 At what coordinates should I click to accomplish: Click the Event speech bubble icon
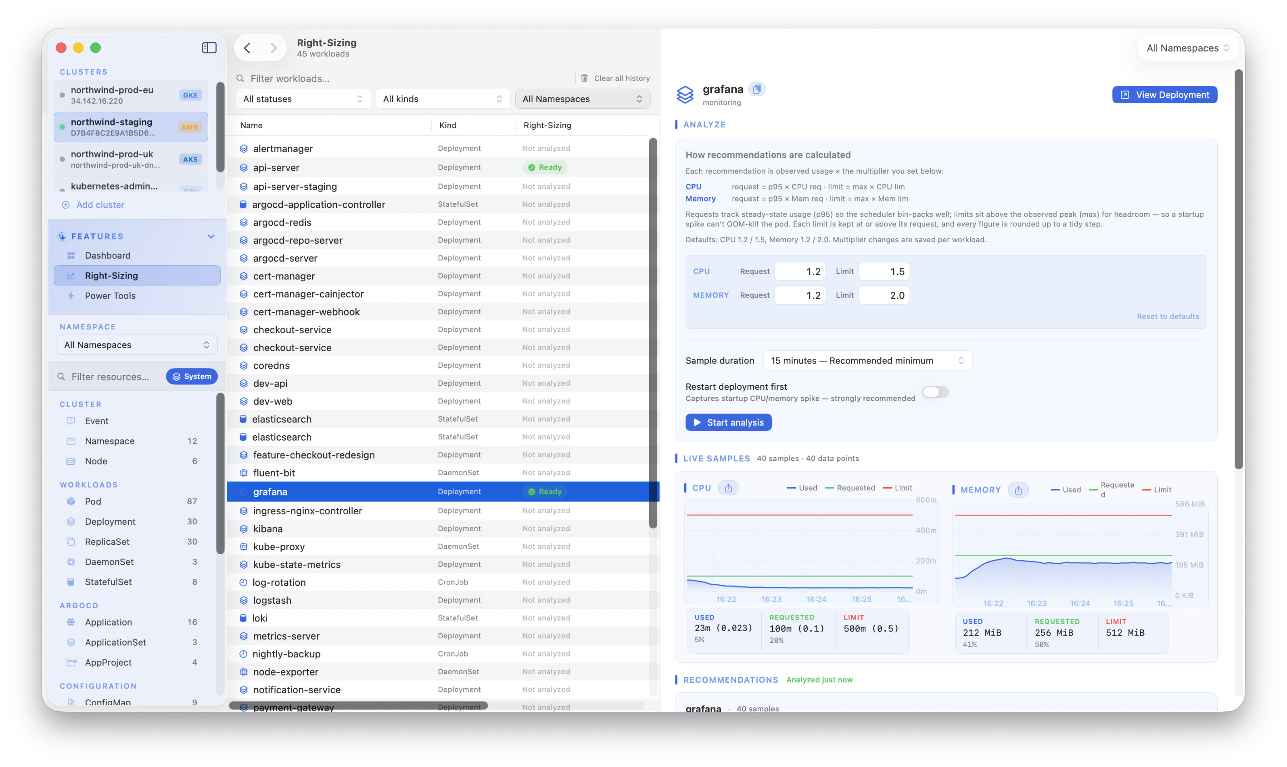tap(71, 421)
